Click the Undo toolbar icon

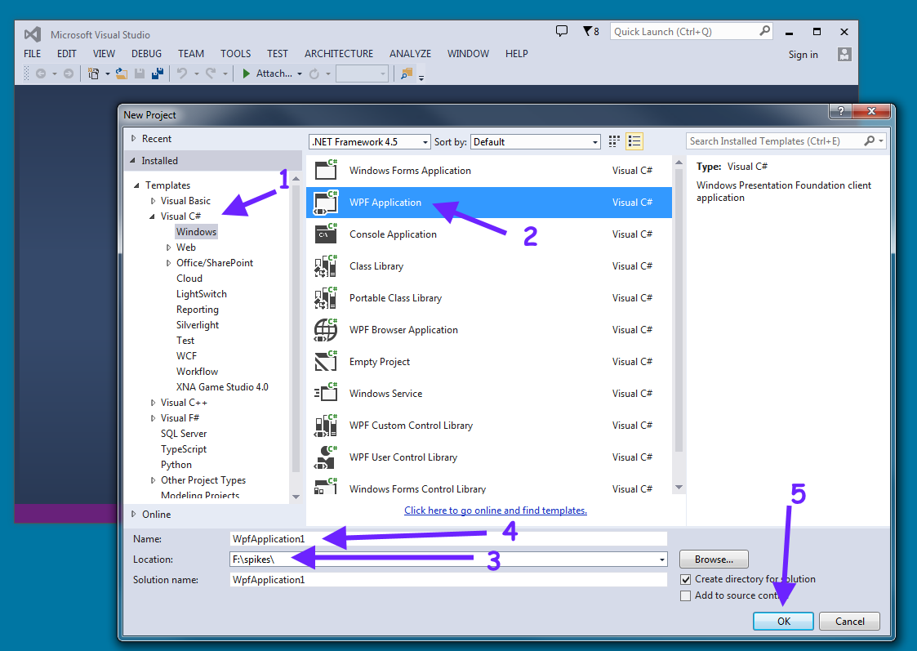pyautogui.click(x=182, y=74)
